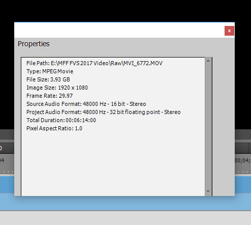Screen dimensions: 251x225
Task: Click the timeline ruler timecode 00;04; on the right
Action: (243, 160)
